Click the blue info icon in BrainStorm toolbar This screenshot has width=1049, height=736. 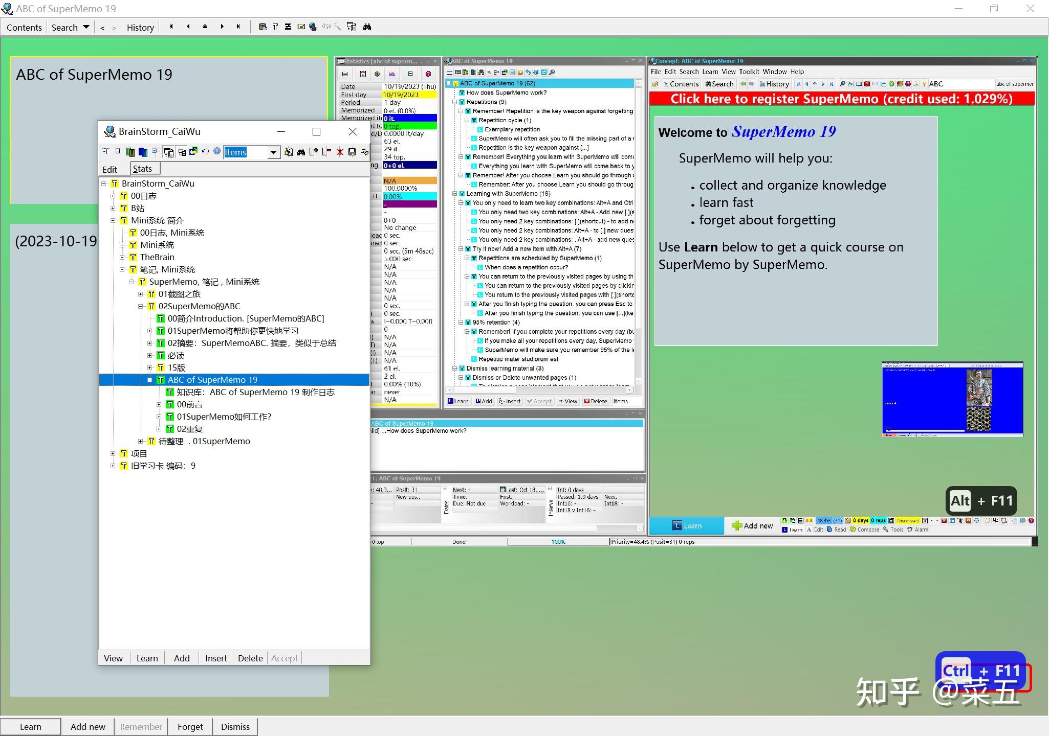217,152
